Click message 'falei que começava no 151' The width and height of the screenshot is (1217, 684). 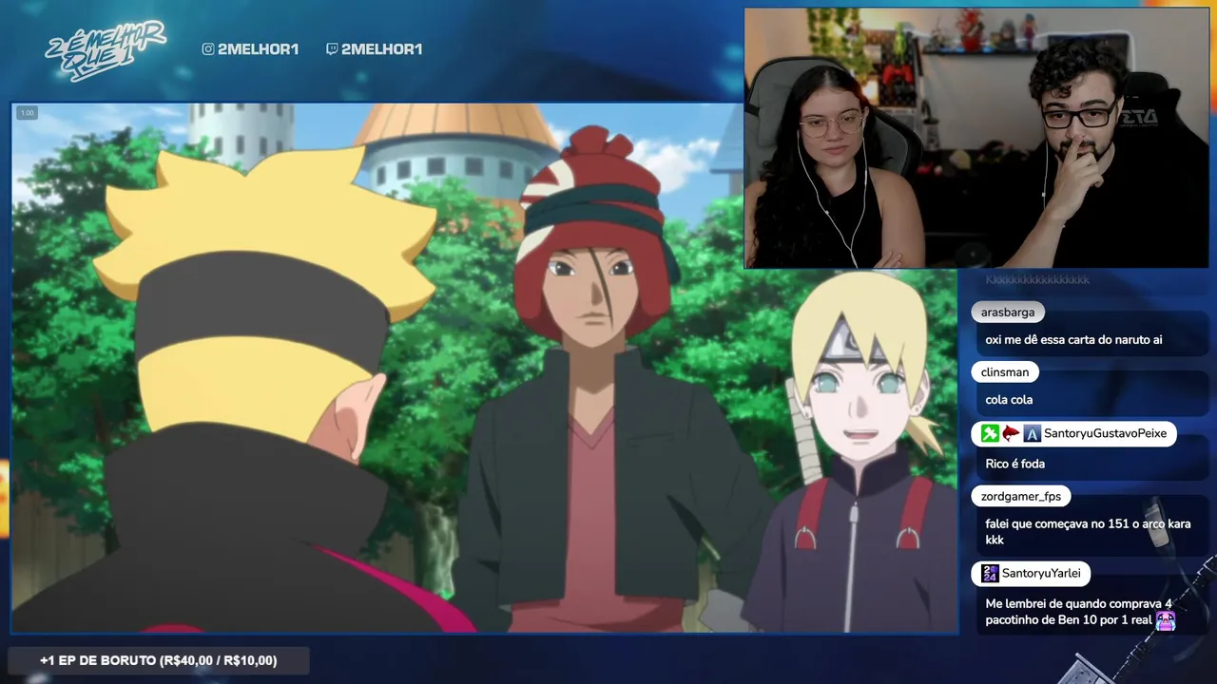click(x=1088, y=532)
